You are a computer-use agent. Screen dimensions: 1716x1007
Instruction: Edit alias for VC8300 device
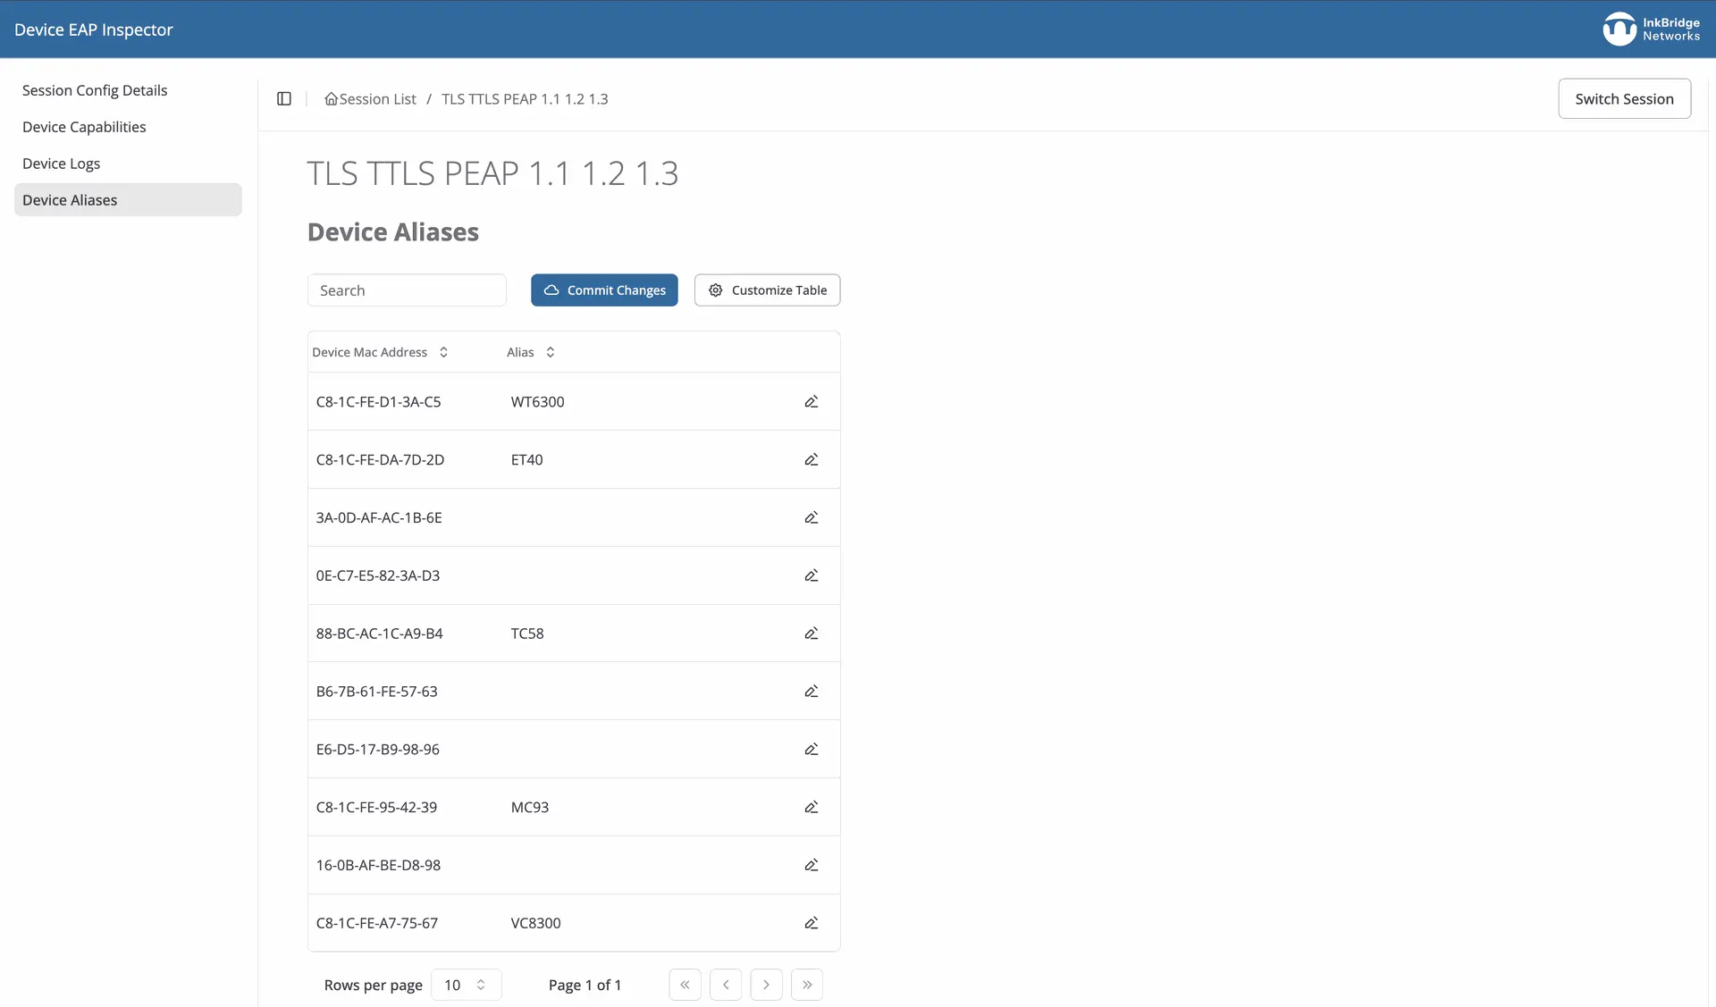tap(811, 923)
